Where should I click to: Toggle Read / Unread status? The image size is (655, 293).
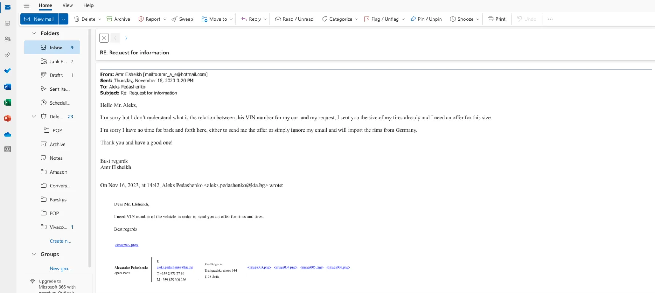pyautogui.click(x=294, y=19)
